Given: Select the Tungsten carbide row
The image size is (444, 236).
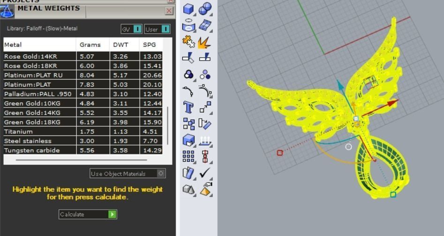Looking at the screenshot, I should (83, 150).
